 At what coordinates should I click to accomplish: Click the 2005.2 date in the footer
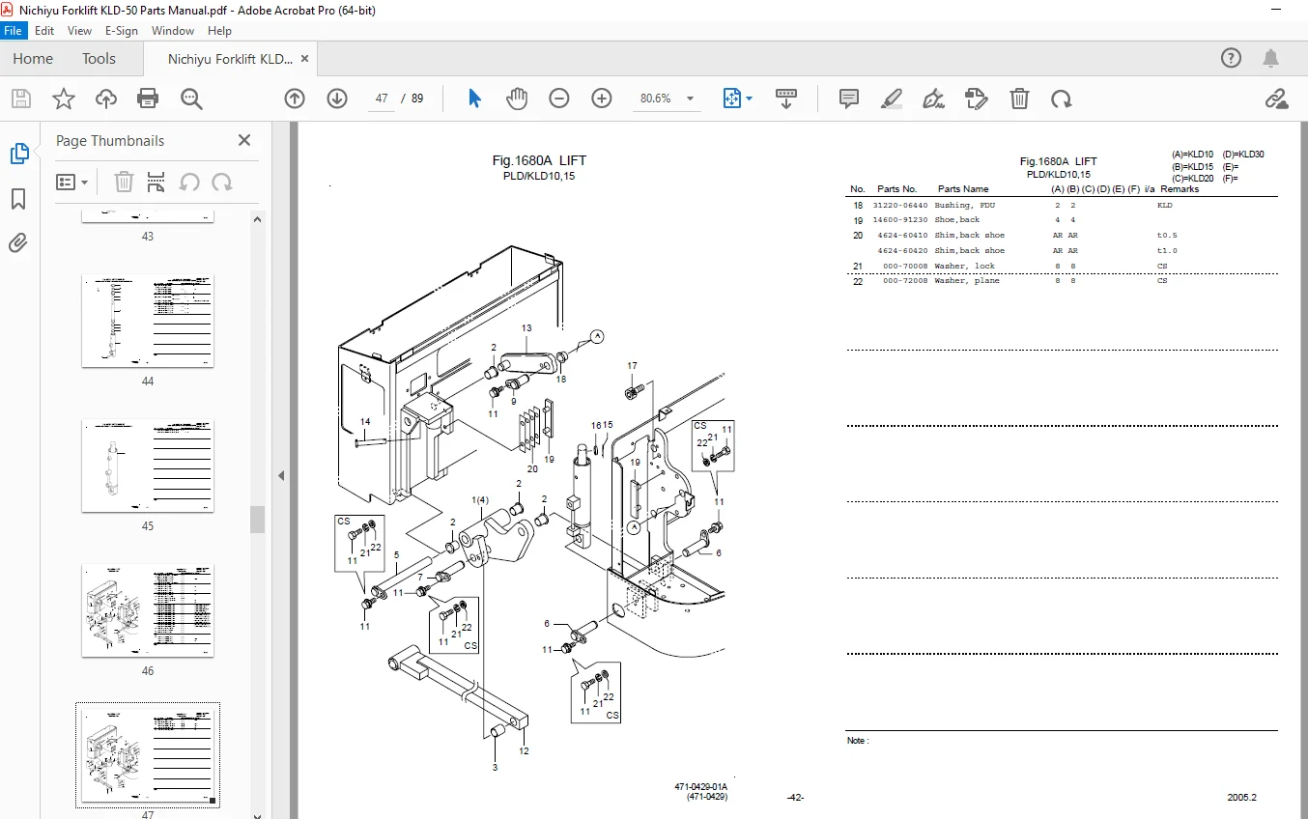click(x=1242, y=798)
